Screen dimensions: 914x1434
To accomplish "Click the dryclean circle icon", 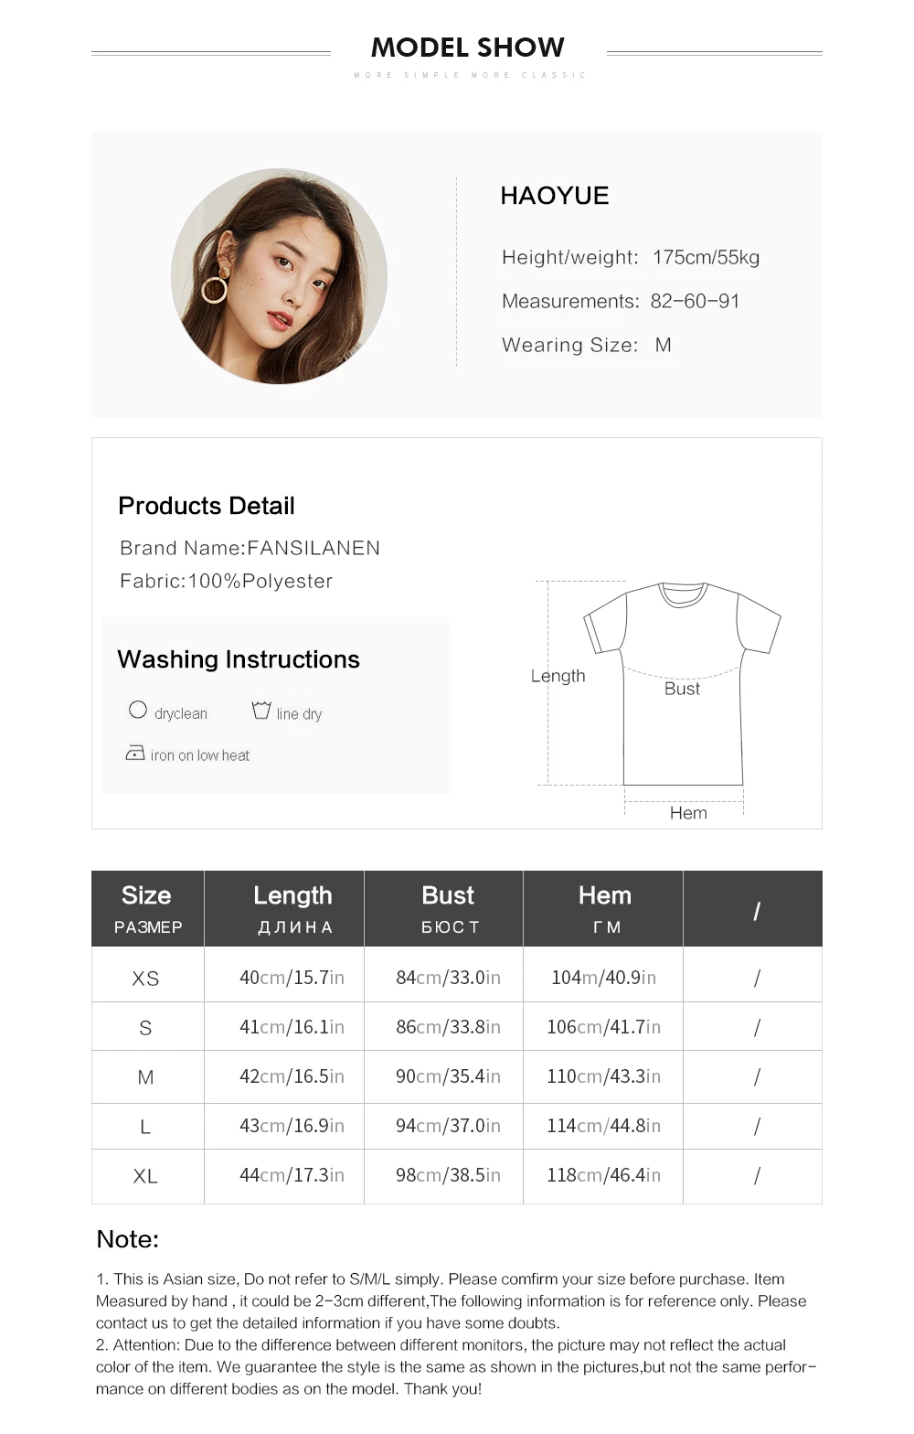I will click(138, 710).
